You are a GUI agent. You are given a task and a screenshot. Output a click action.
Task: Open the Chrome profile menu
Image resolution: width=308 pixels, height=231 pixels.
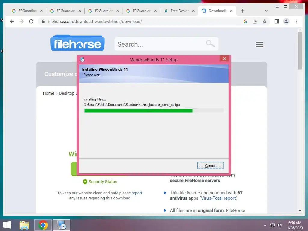click(x=286, y=21)
